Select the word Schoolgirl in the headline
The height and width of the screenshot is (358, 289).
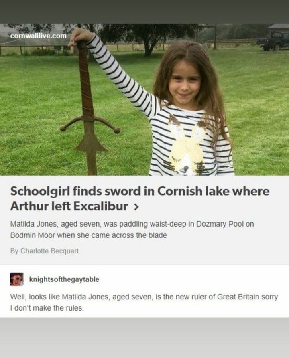(x=40, y=191)
